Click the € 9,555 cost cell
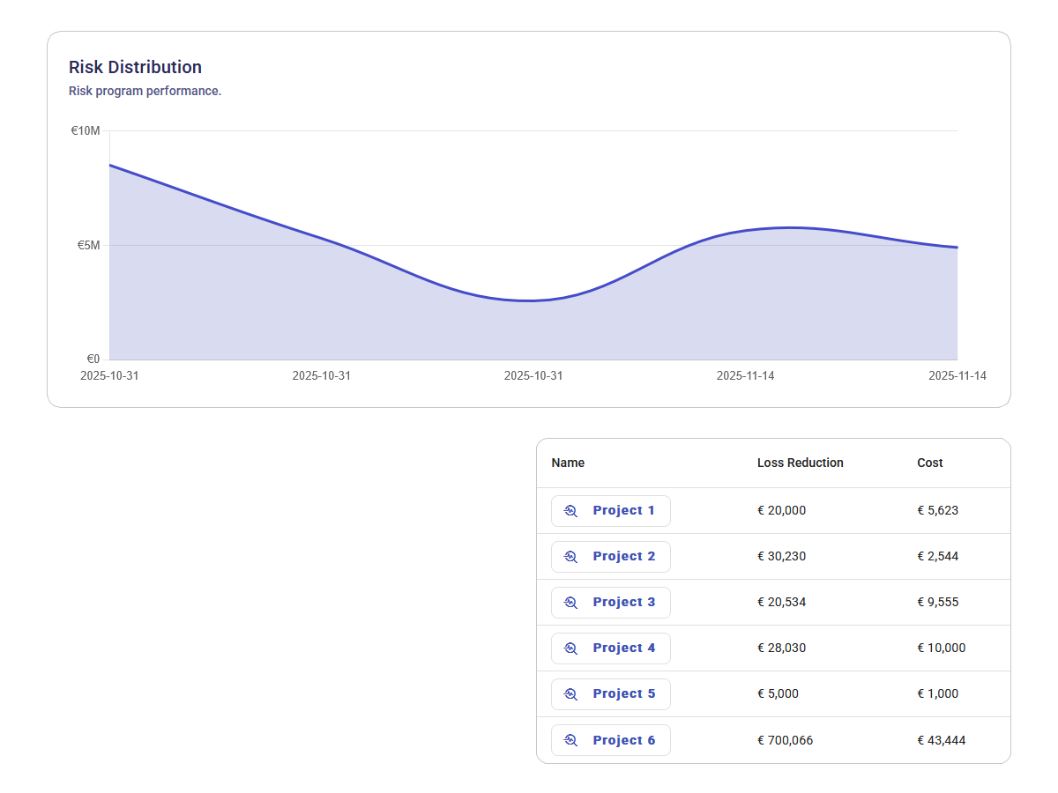1058x793 pixels. coord(937,603)
